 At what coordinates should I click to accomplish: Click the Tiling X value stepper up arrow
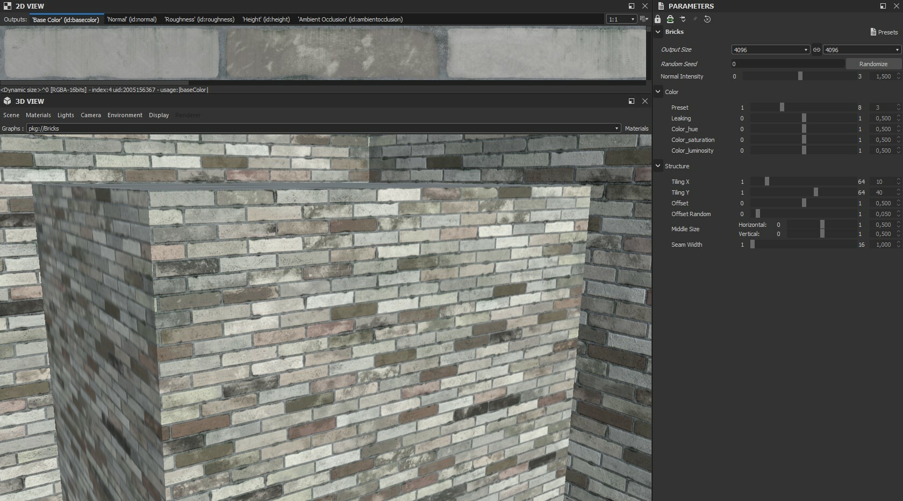click(898, 180)
